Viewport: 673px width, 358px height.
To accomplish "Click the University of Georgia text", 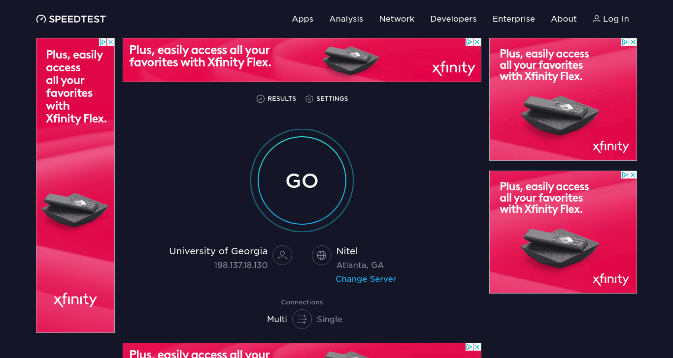I will click(218, 251).
